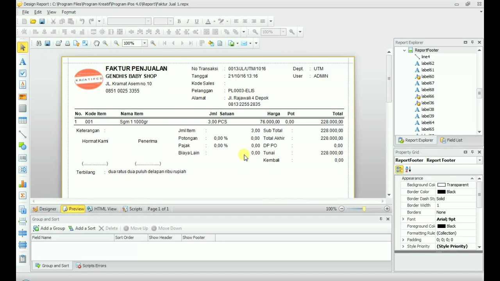Open the font name dropdown

click(x=148, y=21)
